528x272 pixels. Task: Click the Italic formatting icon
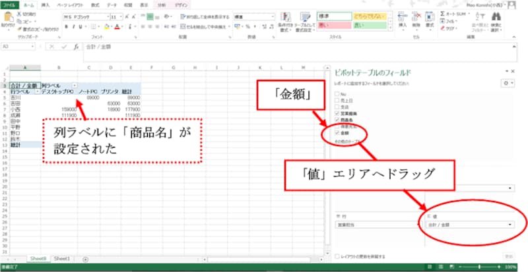[x=73, y=28]
